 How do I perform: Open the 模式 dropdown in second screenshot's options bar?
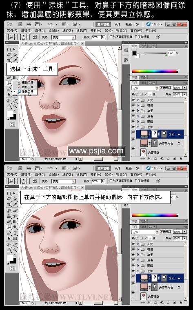(x=63, y=181)
